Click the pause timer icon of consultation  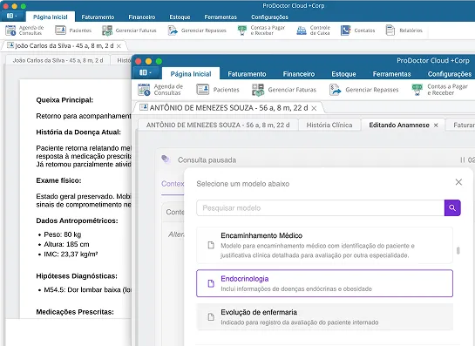click(462, 160)
